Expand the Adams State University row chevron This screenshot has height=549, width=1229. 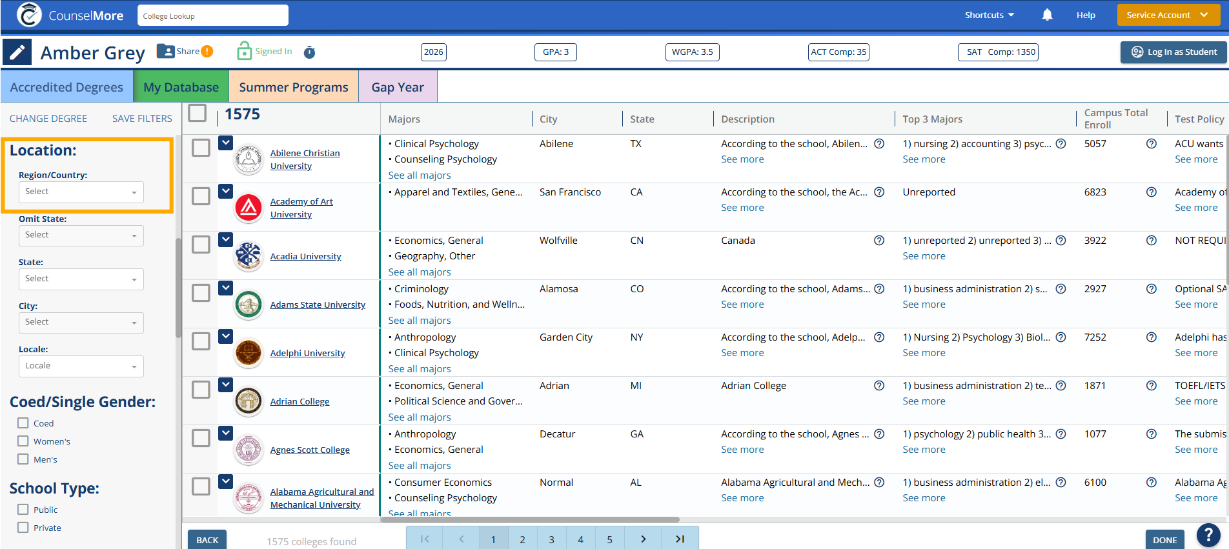pos(225,288)
